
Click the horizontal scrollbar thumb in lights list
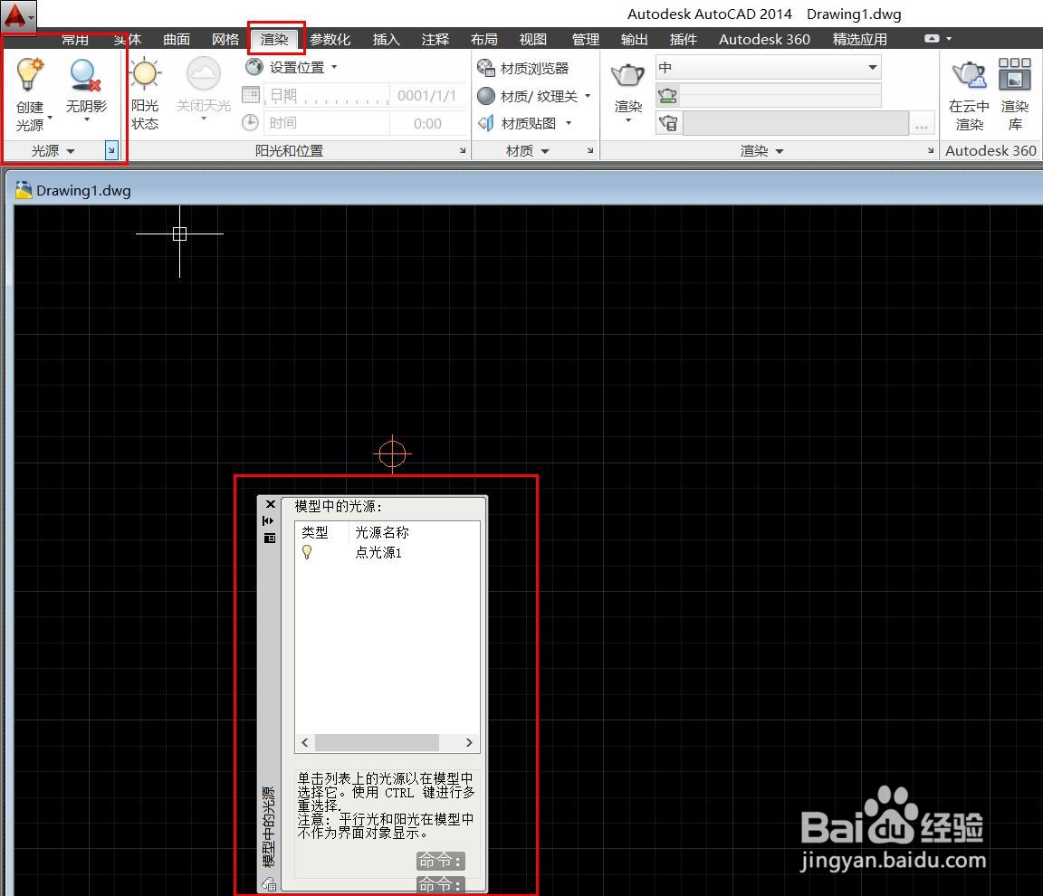(377, 742)
